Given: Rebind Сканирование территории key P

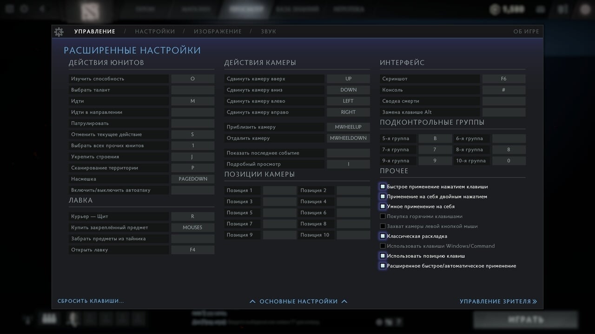Looking at the screenshot, I should click(192, 168).
